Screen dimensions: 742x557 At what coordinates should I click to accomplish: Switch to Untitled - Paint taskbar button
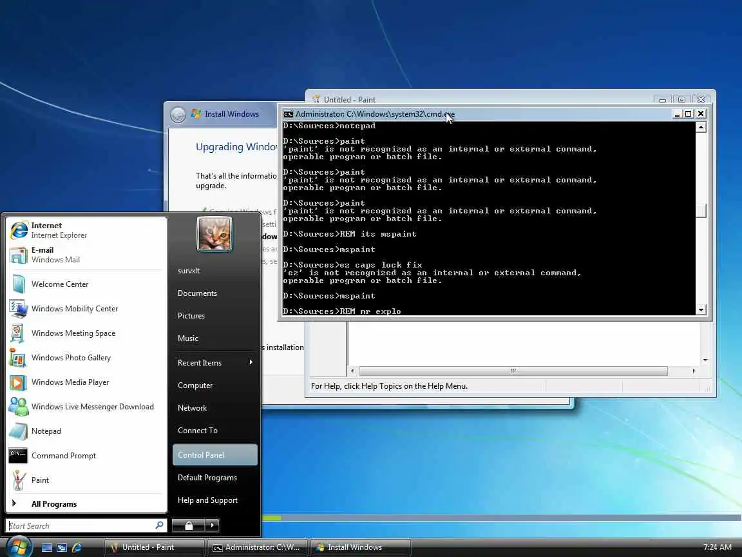[x=155, y=547]
